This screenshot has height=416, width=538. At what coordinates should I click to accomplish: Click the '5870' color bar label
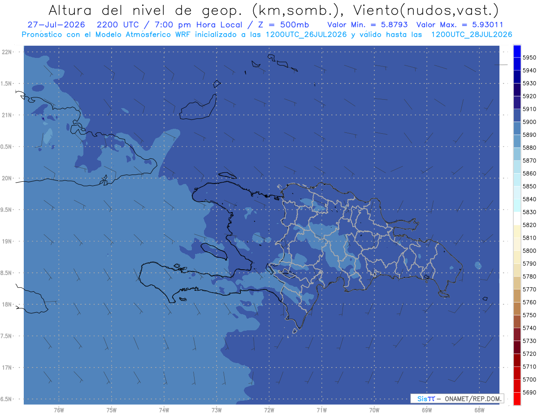tap(529, 160)
